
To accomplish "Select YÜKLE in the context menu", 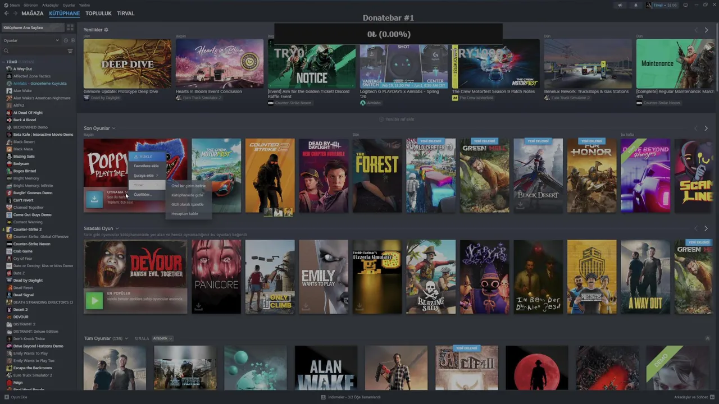I will coord(147,157).
